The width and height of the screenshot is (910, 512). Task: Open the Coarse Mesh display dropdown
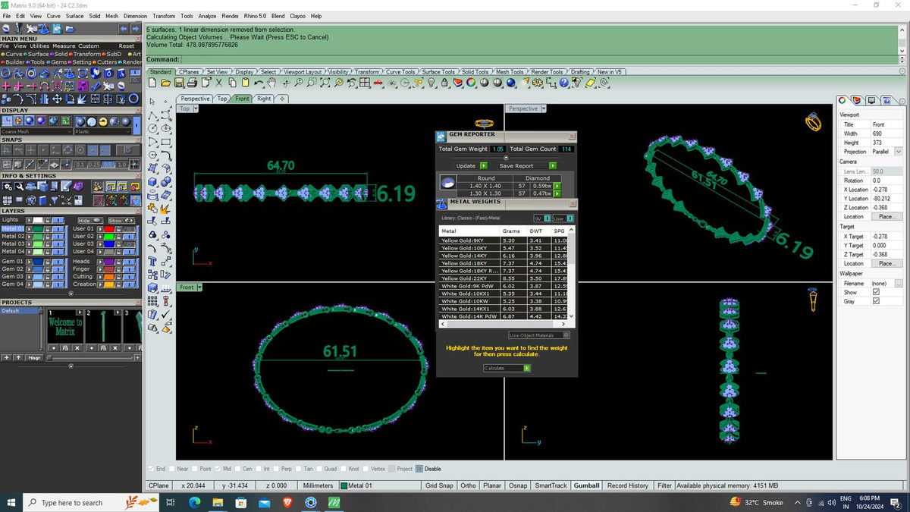(x=38, y=131)
